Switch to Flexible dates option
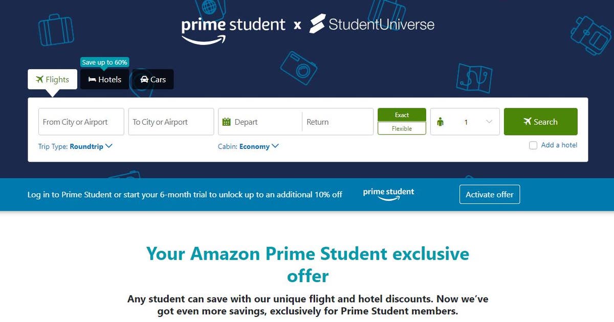Viewport: 614px width, 322px height. [402, 128]
